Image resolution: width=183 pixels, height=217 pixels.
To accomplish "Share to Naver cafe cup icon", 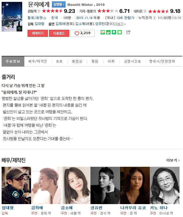I will (108, 32).
